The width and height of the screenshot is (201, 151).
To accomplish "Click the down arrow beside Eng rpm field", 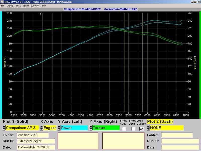I will [x=41, y=129].
